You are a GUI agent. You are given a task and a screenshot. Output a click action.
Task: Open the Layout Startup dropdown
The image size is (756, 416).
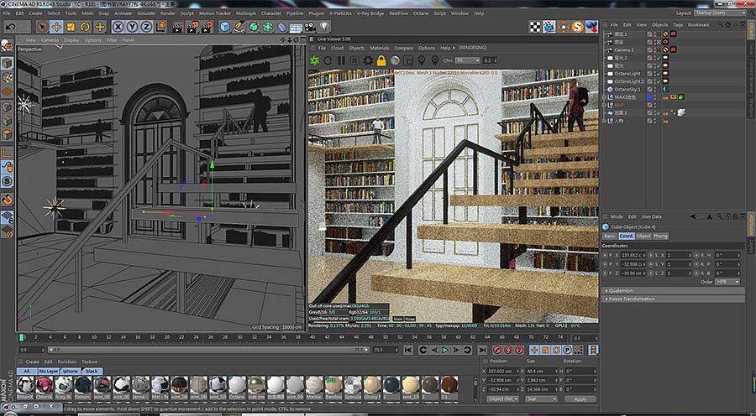pos(720,13)
